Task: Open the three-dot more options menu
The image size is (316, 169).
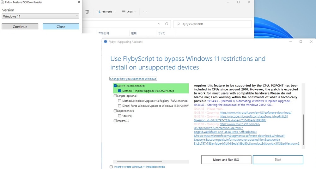Action: point(145,12)
